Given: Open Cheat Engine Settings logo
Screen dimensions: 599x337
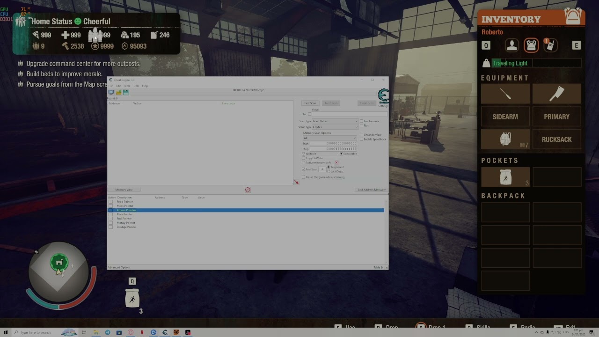Looking at the screenshot, I should (x=383, y=97).
